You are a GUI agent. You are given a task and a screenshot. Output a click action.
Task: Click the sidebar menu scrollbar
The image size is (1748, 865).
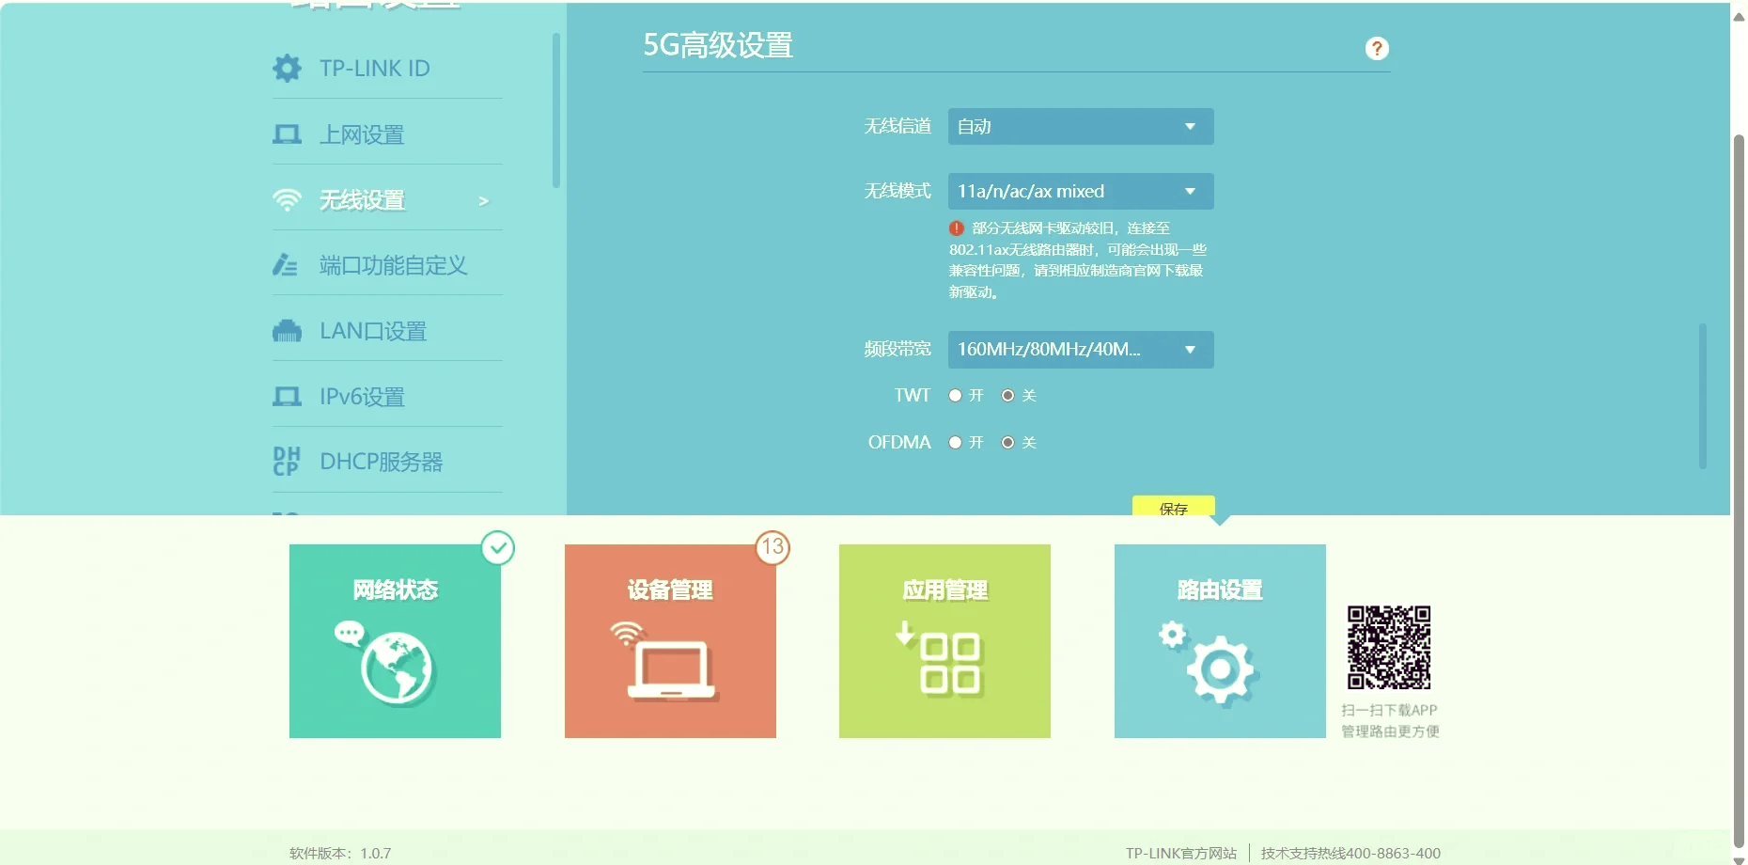coord(556,110)
